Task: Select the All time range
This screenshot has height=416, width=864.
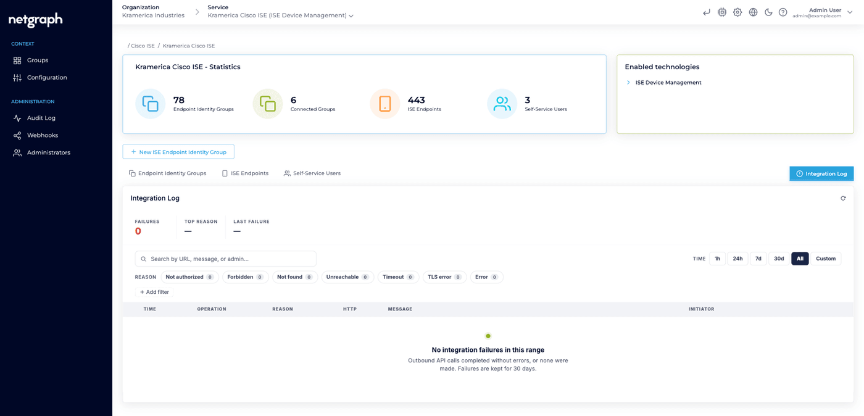Action: tap(800, 259)
